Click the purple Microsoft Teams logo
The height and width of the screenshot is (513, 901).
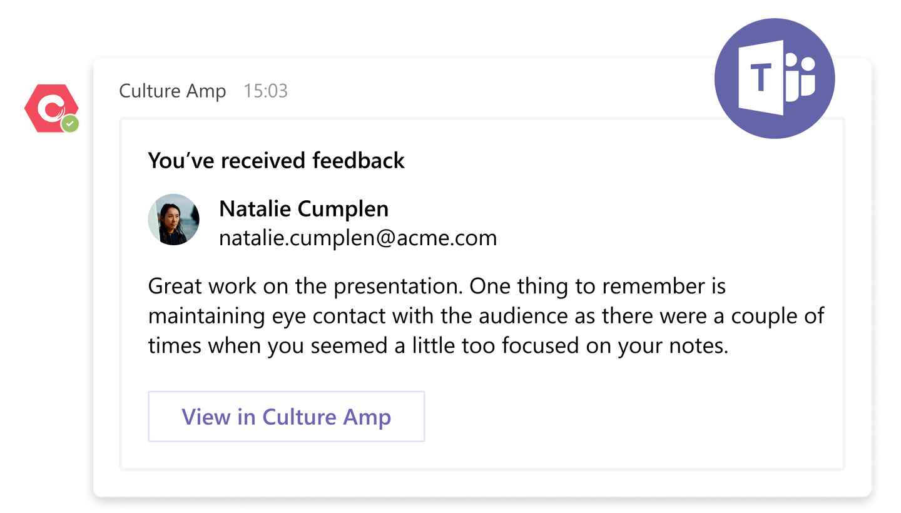tap(775, 78)
